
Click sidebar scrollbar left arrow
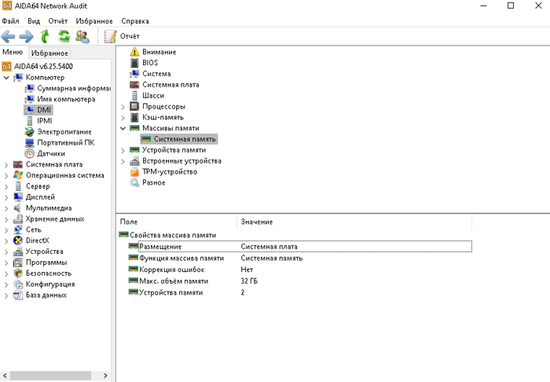coord(5,376)
